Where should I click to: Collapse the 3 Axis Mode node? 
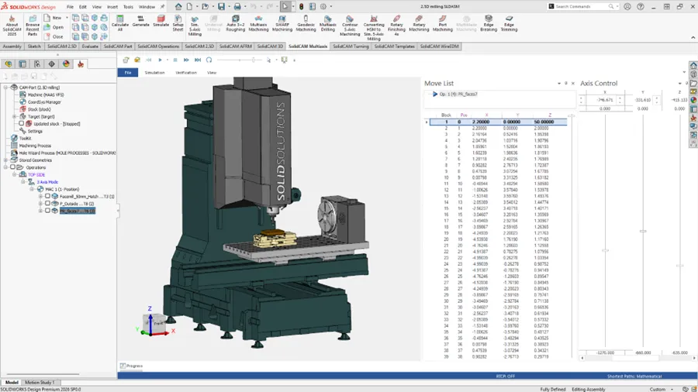pyautogui.click(x=23, y=182)
